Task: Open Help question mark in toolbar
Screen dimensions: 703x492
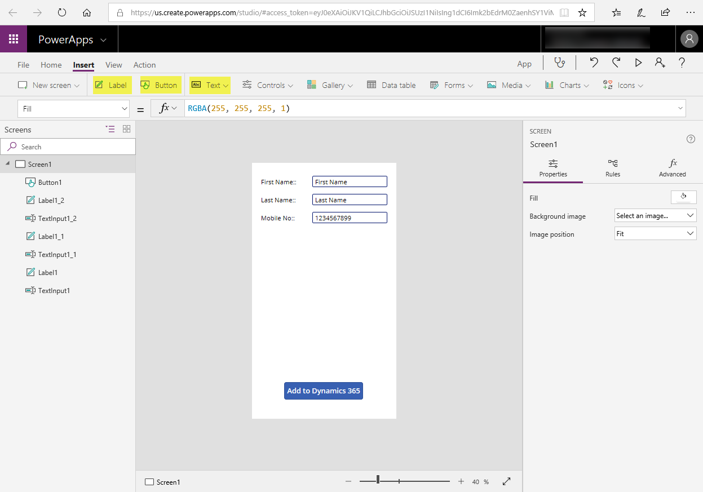Action: [682, 63]
